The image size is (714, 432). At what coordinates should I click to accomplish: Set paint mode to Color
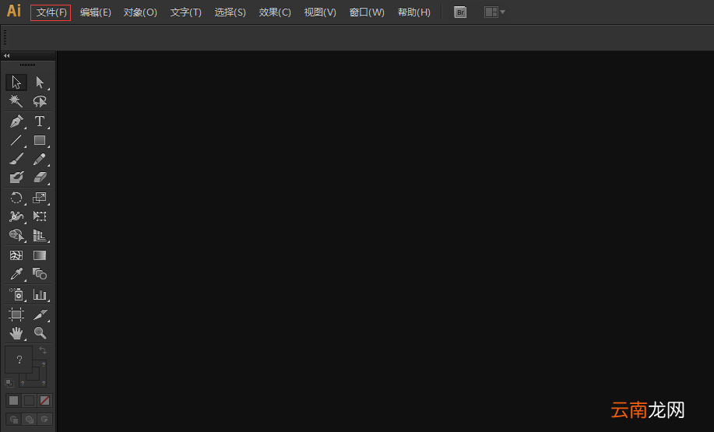pos(14,400)
